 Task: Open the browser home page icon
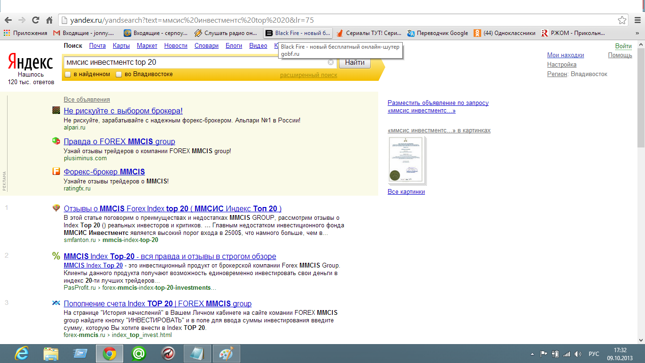click(x=49, y=20)
